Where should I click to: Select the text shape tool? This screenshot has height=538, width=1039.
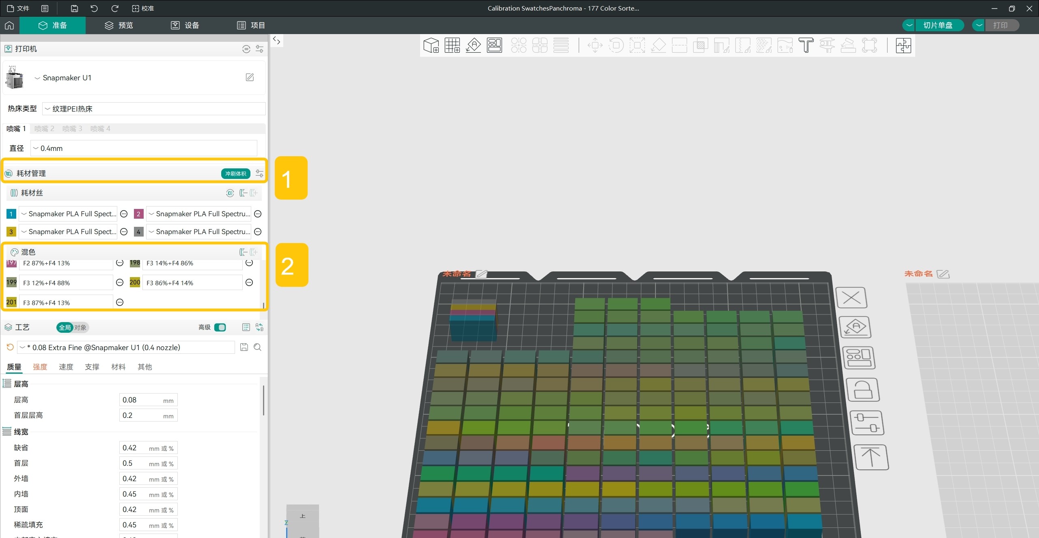[x=806, y=45]
